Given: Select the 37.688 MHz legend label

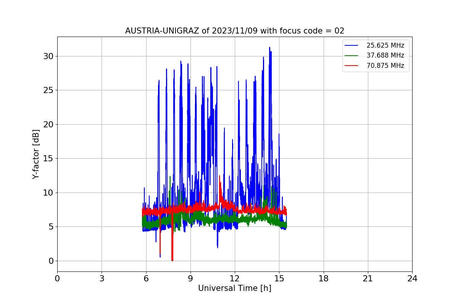Looking at the screenshot, I should coord(385,55).
